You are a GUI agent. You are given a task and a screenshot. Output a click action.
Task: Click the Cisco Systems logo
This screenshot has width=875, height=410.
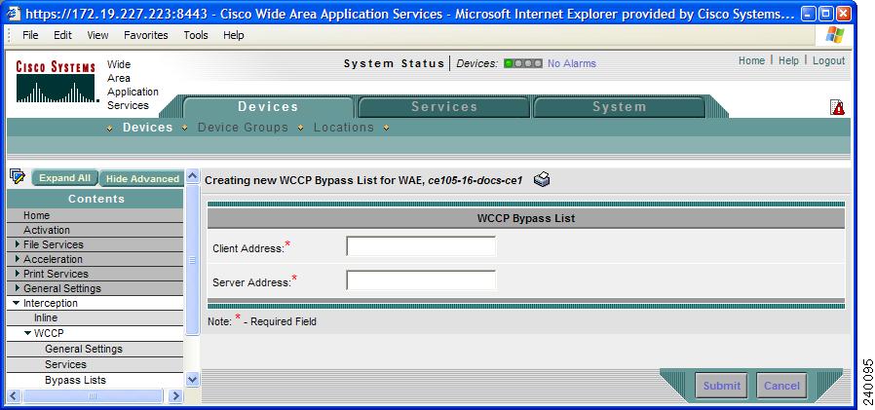pyautogui.click(x=56, y=82)
